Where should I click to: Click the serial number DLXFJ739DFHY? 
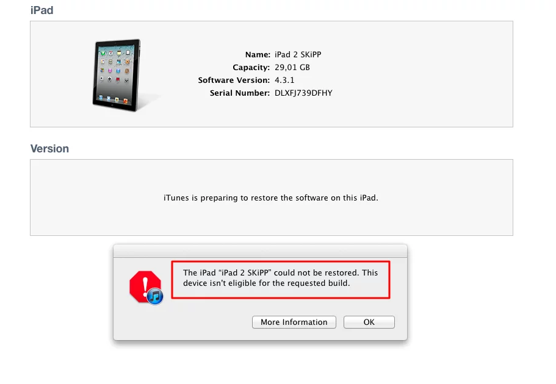point(303,93)
